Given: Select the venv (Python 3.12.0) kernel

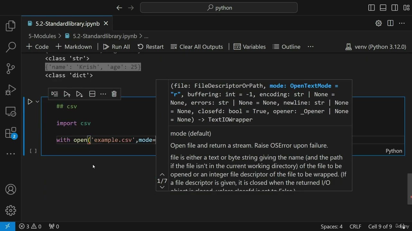Looking at the screenshot, I should (x=376, y=47).
